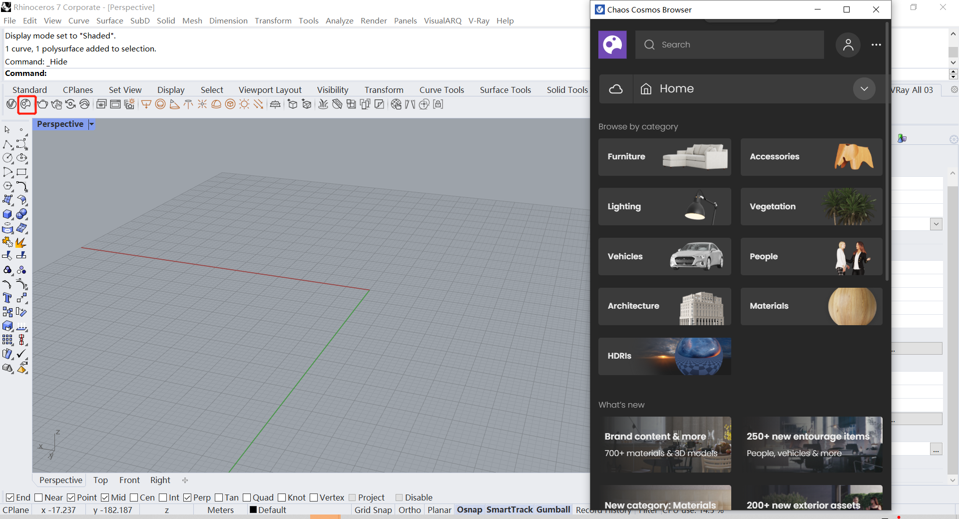Toggle Grid Snap in status bar
The height and width of the screenshot is (519, 959).
(x=373, y=510)
